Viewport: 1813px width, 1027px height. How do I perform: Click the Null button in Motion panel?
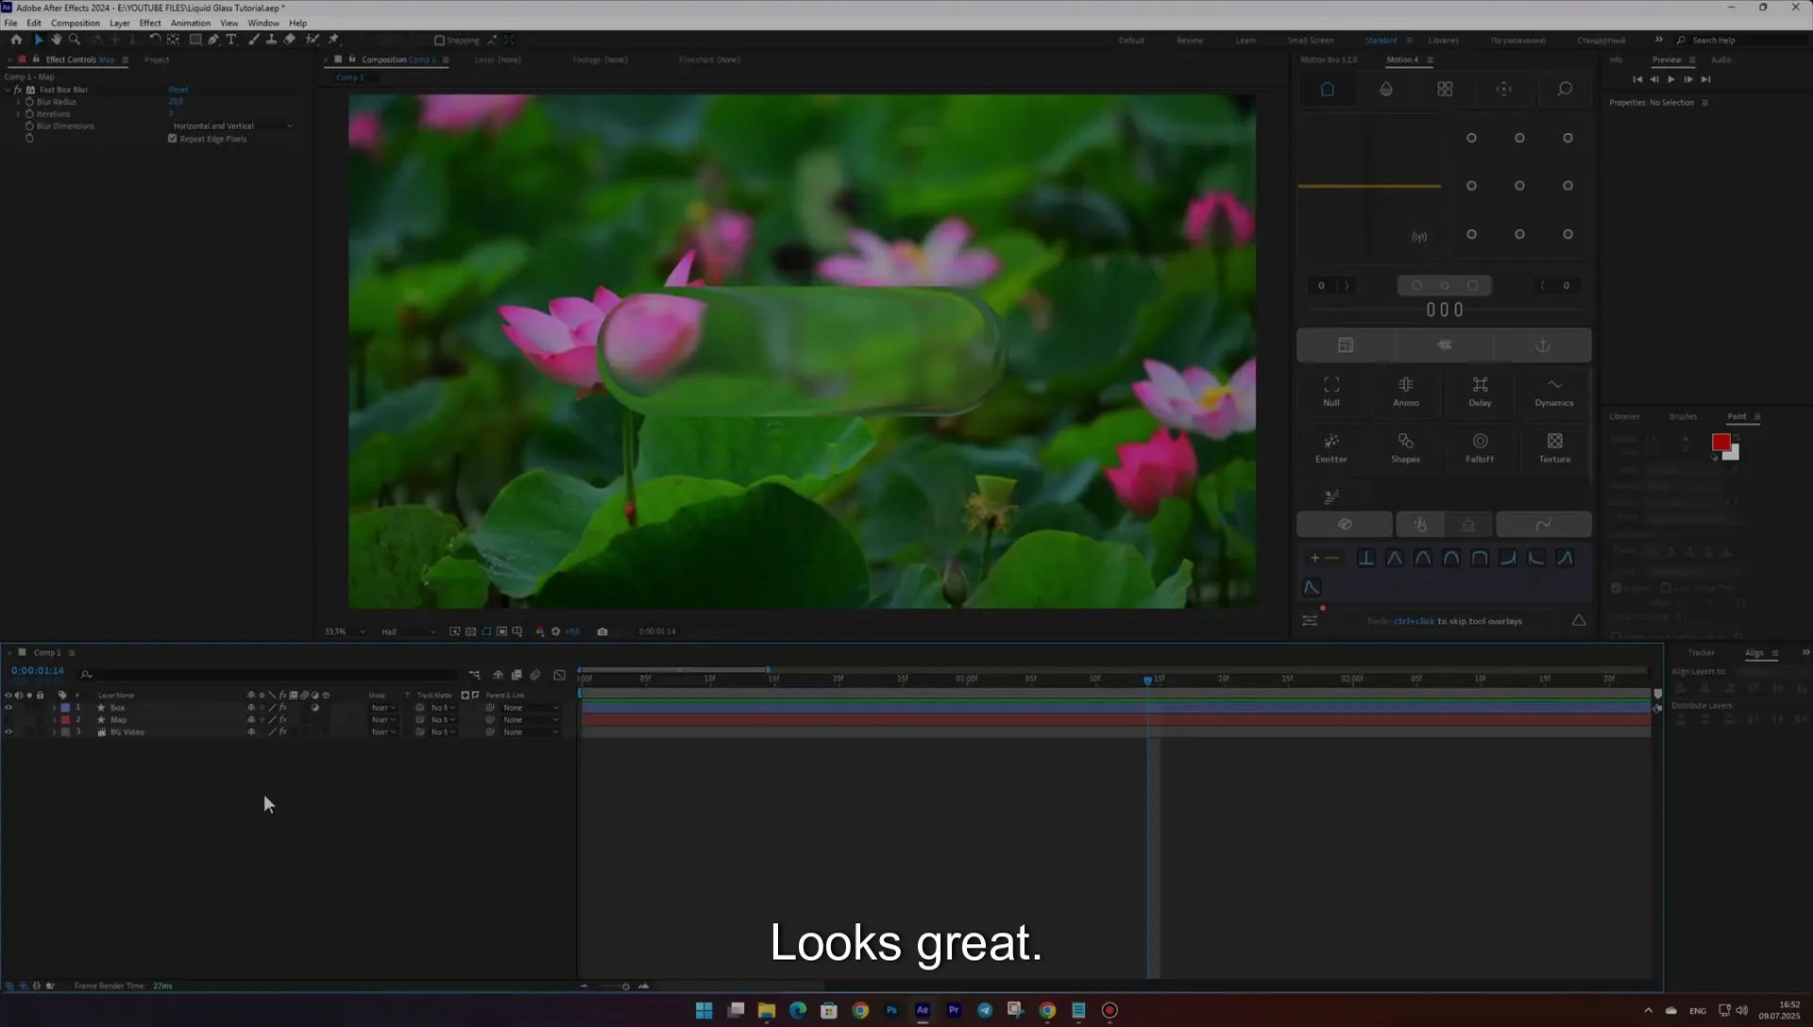click(x=1331, y=392)
